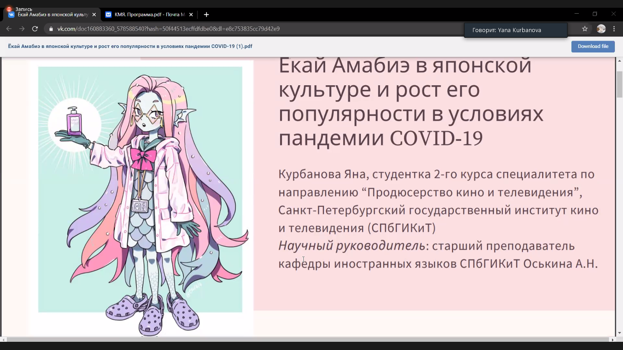Go forward to the next page
The width and height of the screenshot is (623, 350).
22,29
